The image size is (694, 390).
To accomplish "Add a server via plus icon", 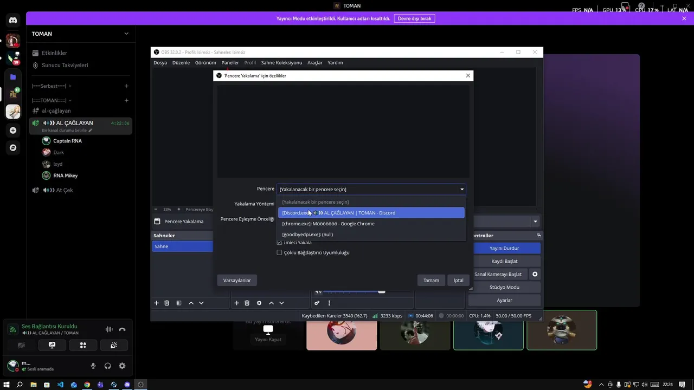I will coord(13,131).
